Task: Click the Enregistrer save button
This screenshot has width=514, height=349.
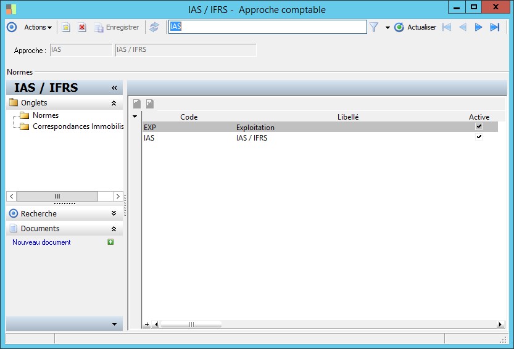Action: click(117, 27)
